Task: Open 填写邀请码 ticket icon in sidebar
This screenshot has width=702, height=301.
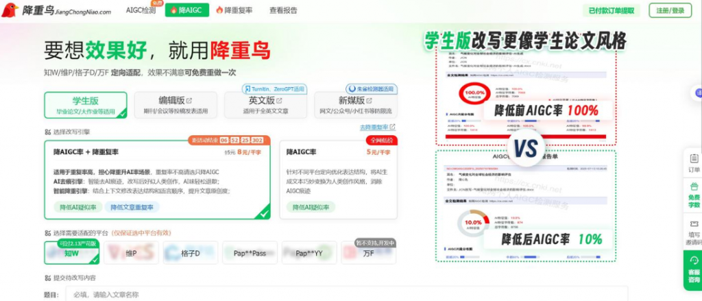Action: 693,225
